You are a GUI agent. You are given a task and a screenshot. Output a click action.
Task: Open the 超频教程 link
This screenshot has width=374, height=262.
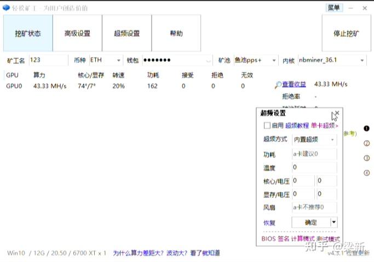pos(297,125)
